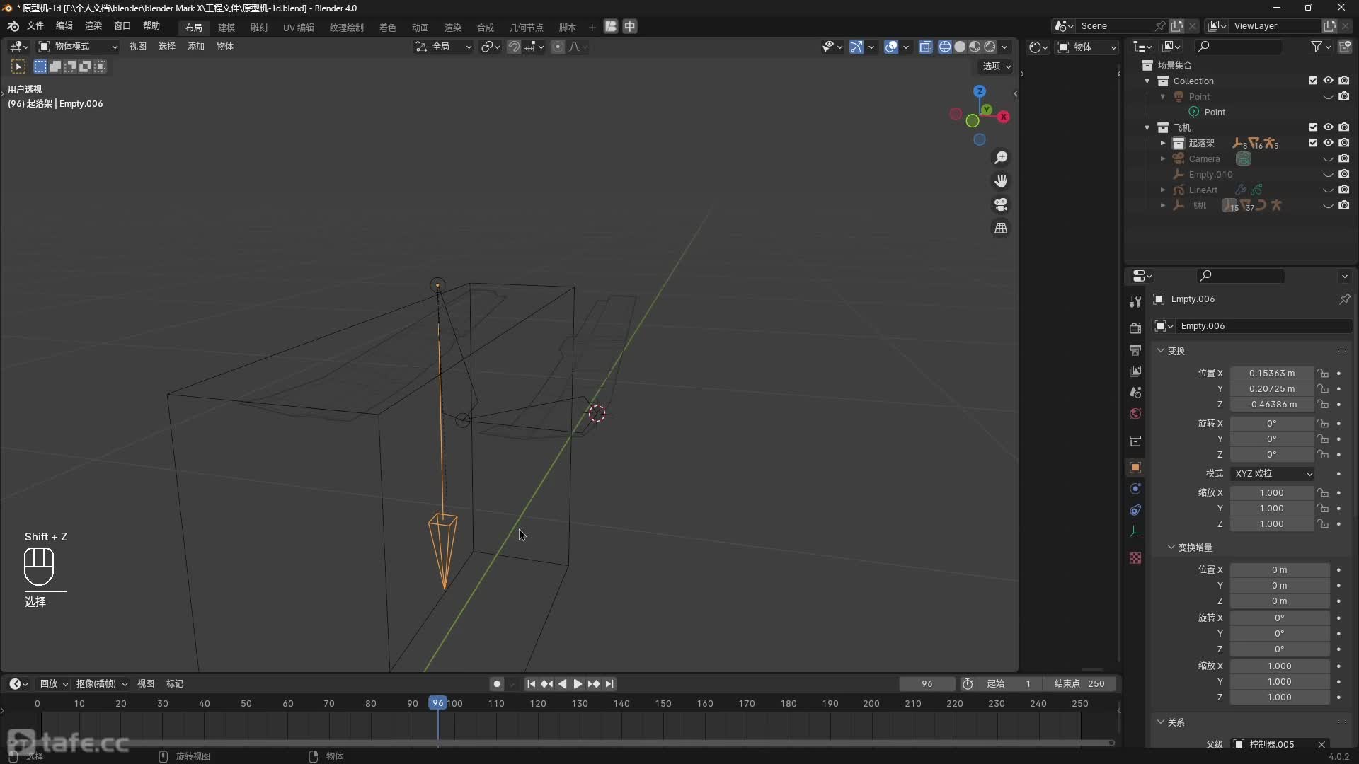
Task: Toggle auto keying record button
Action: (497, 684)
